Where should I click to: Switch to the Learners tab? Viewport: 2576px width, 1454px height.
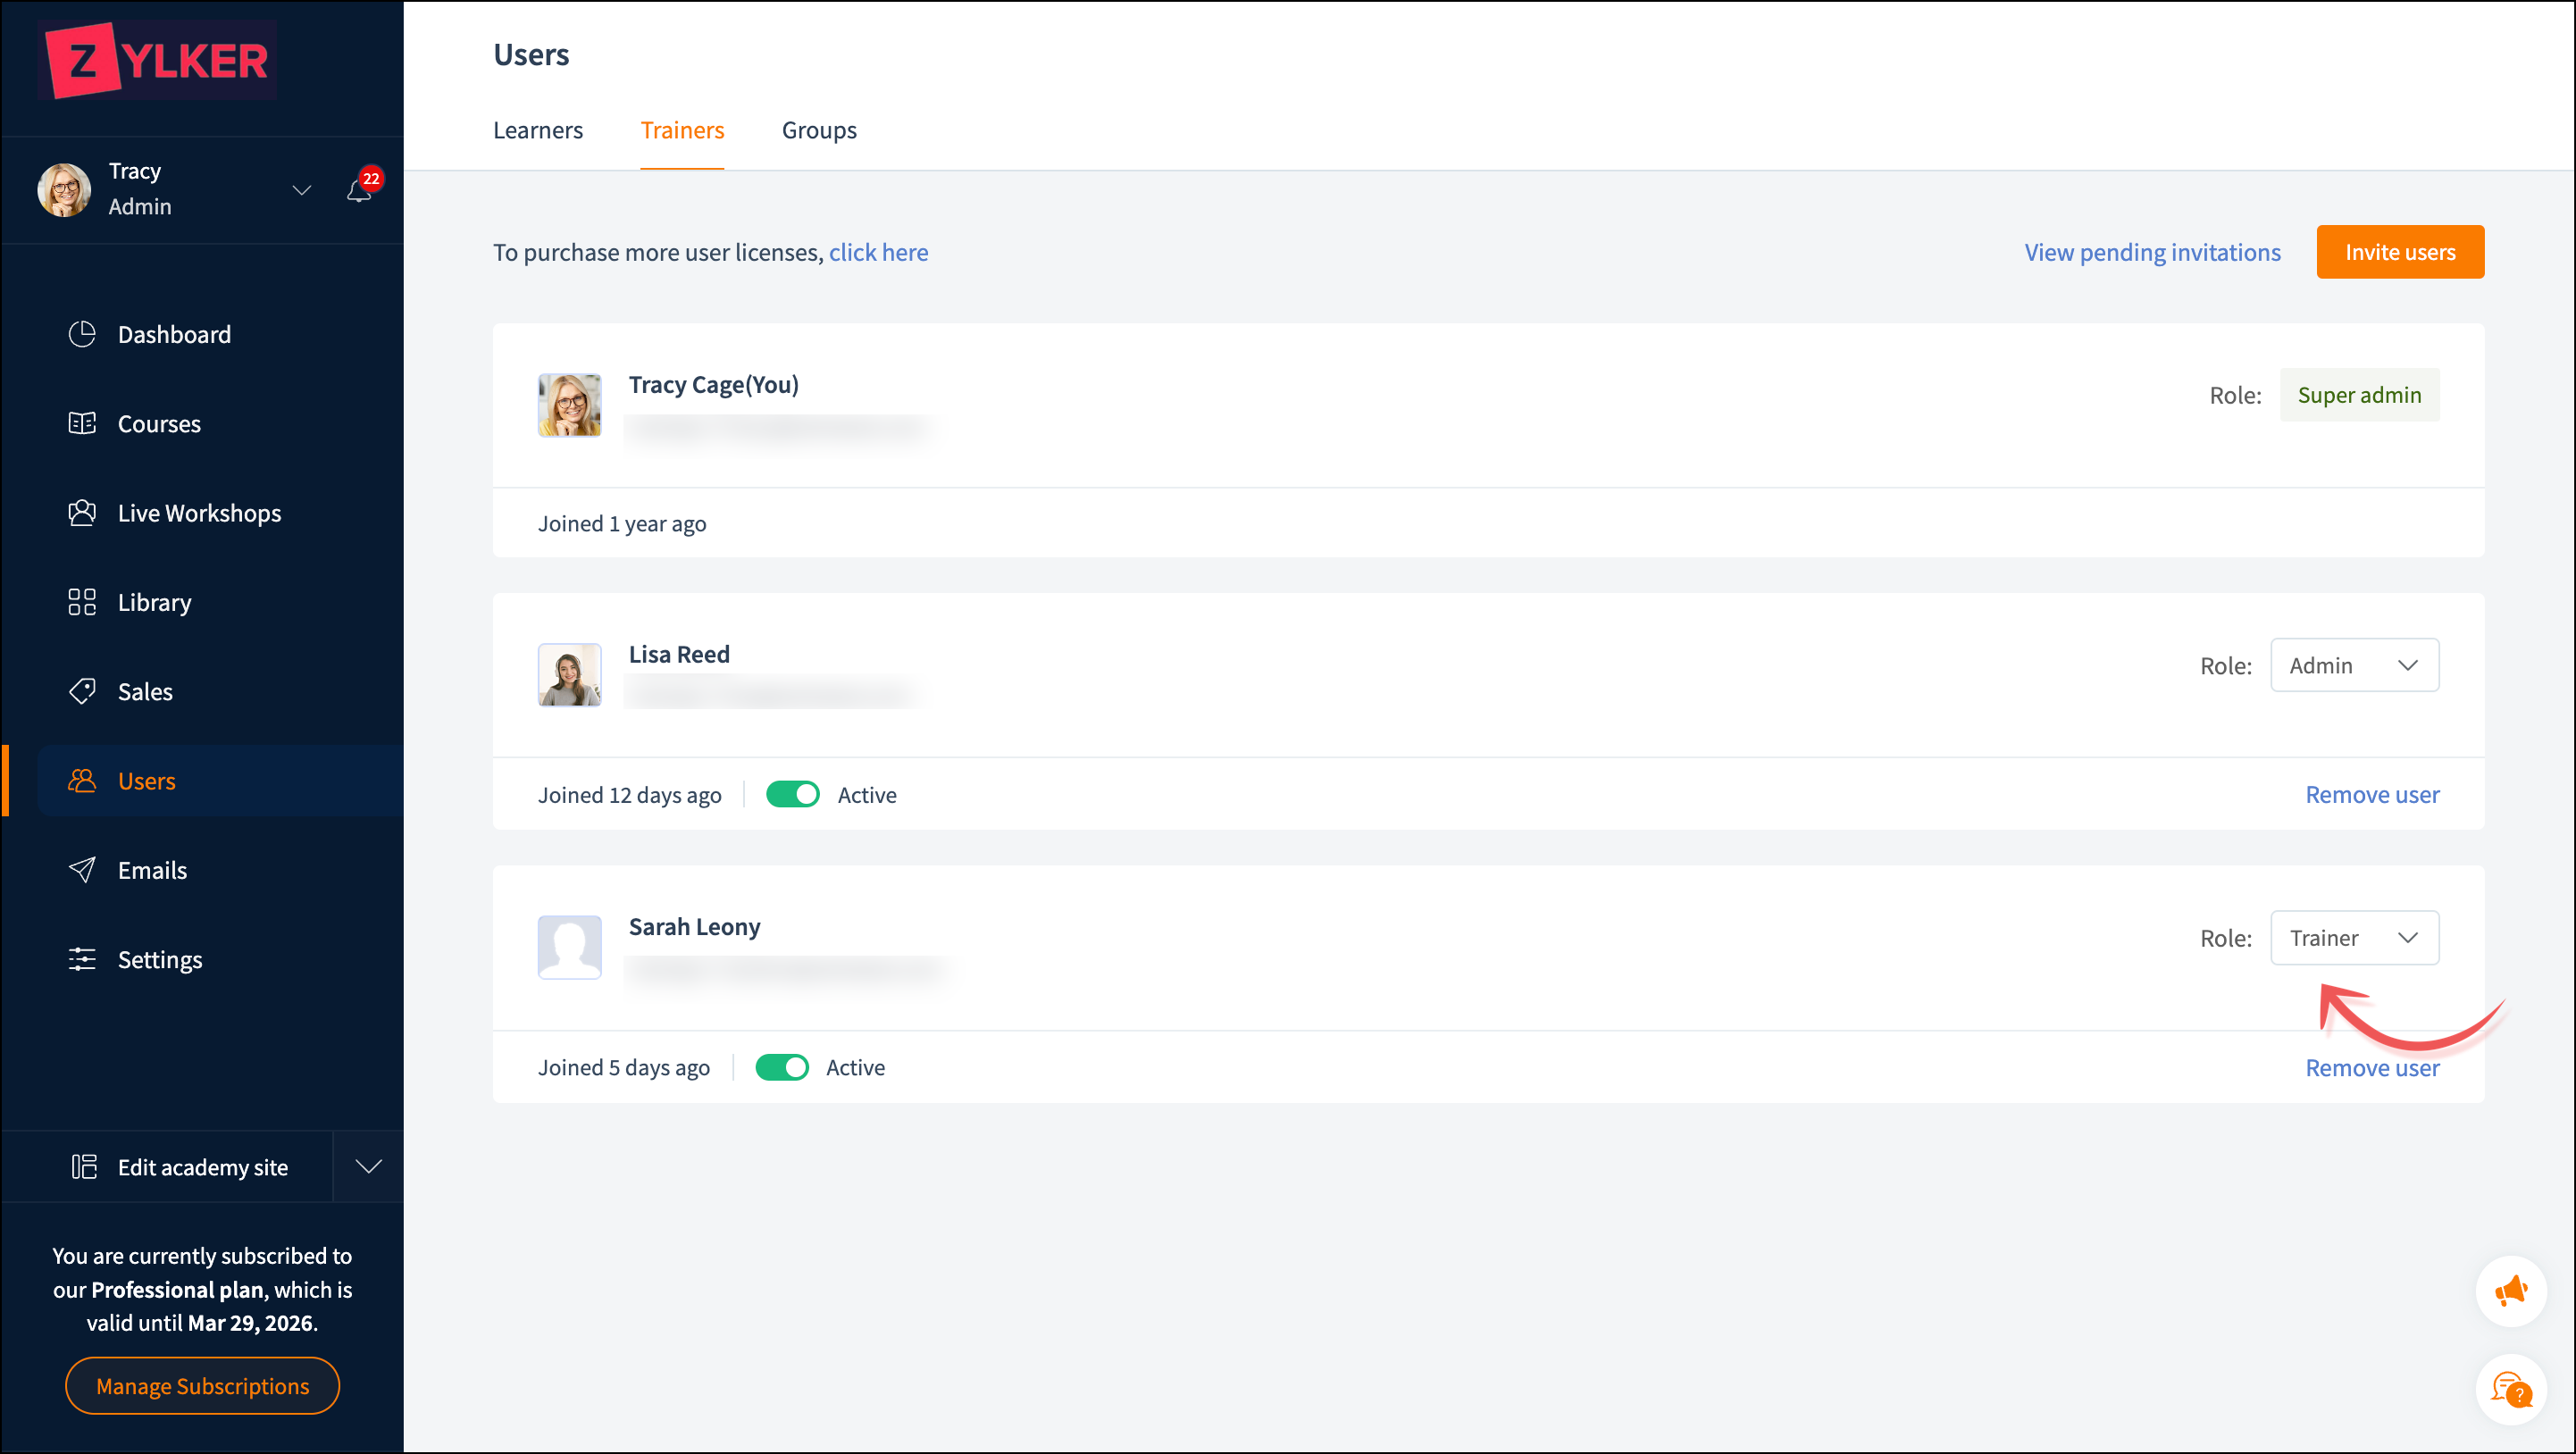537,131
